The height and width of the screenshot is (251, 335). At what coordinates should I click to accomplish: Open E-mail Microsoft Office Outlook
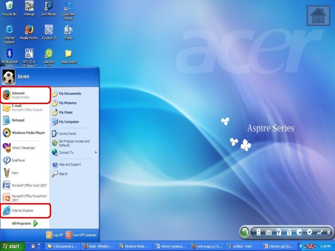25,108
